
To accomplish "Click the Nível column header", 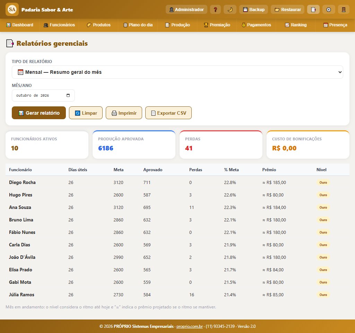I will pos(321,170).
